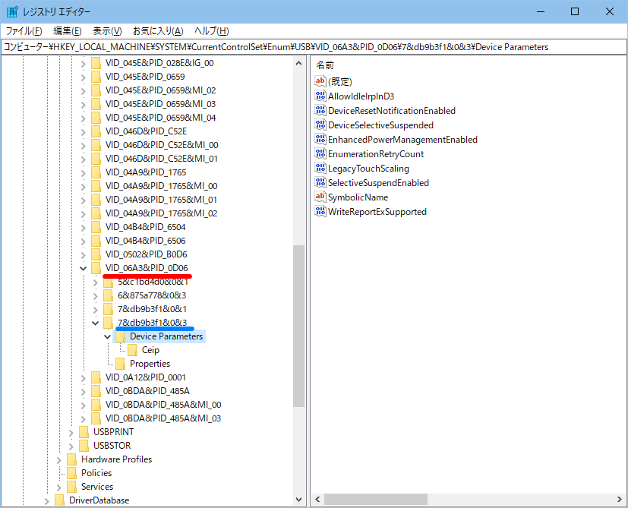
Task: Click the Policies folder icon
Action: pyautogui.click(x=71, y=473)
